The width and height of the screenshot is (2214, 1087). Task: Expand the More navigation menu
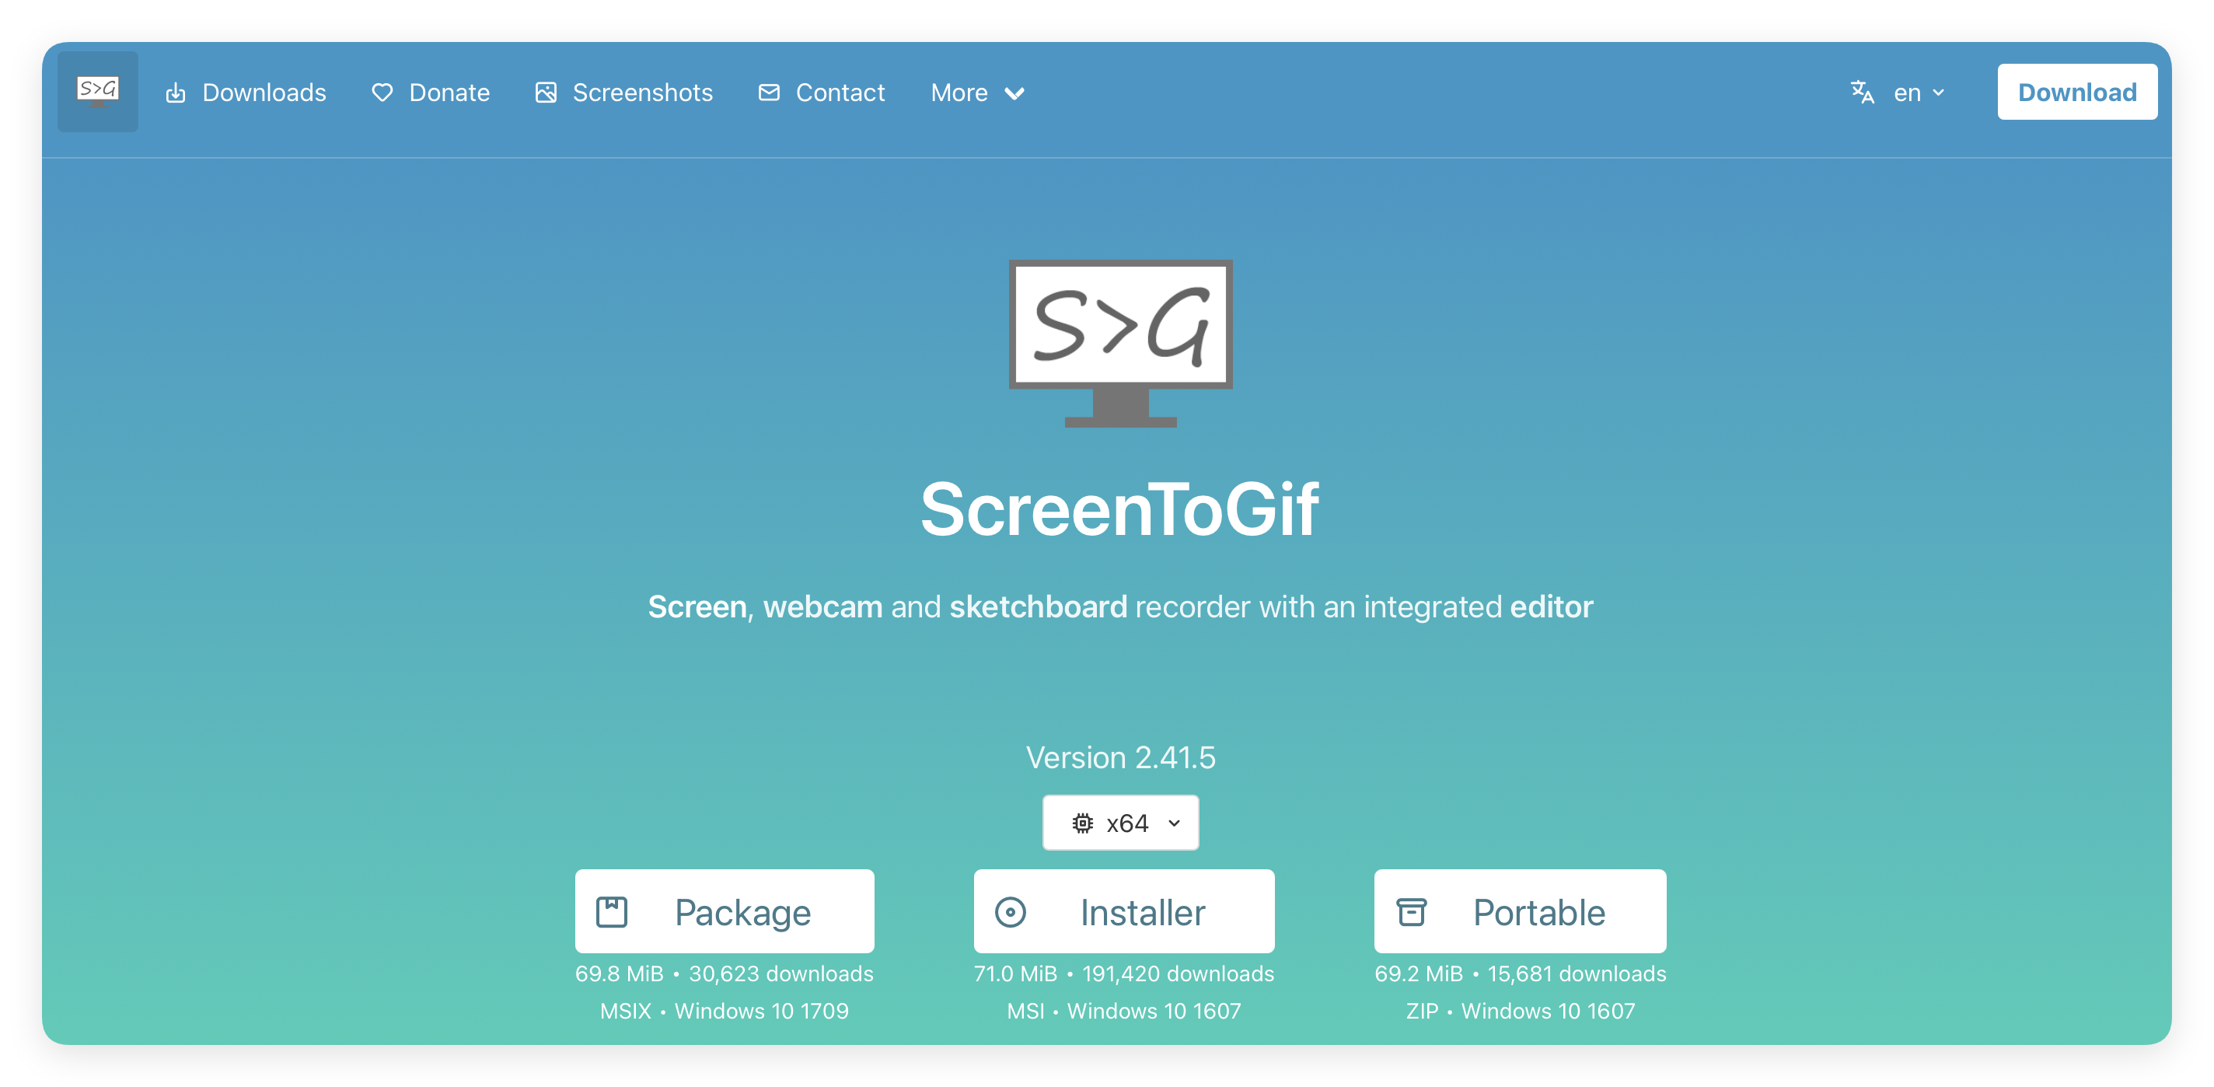tap(977, 93)
